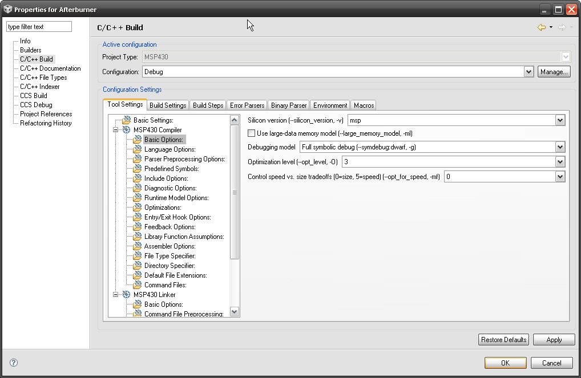
Task: Open the Optimization level dropdown
Action: coord(560,162)
